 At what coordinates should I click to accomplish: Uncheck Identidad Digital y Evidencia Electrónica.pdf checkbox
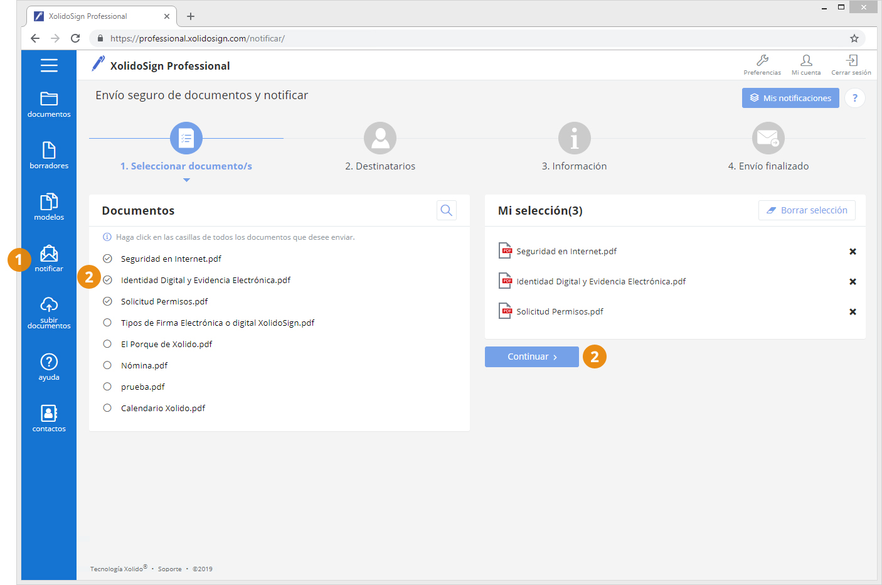[x=107, y=280]
